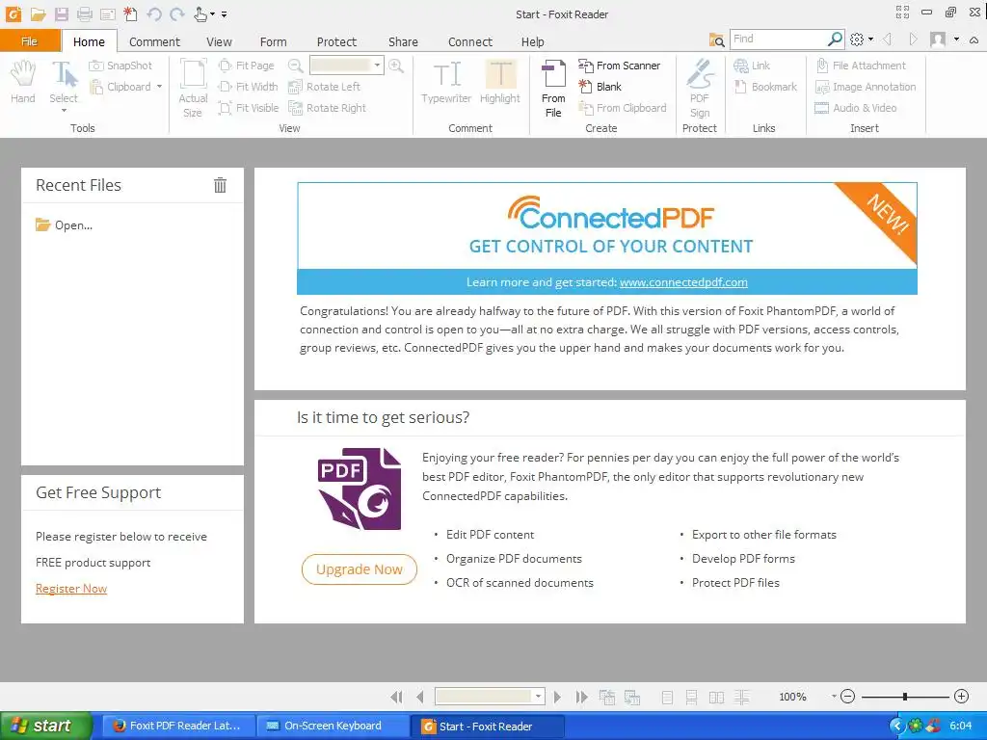Click the advanced search folder icon
The image size is (987, 740).
[716, 40]
